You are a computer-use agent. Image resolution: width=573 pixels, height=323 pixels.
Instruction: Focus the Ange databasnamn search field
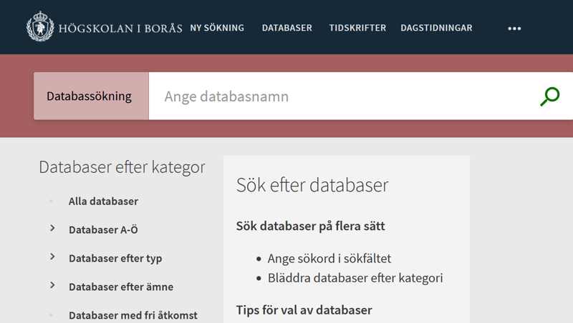coord(344,96)
